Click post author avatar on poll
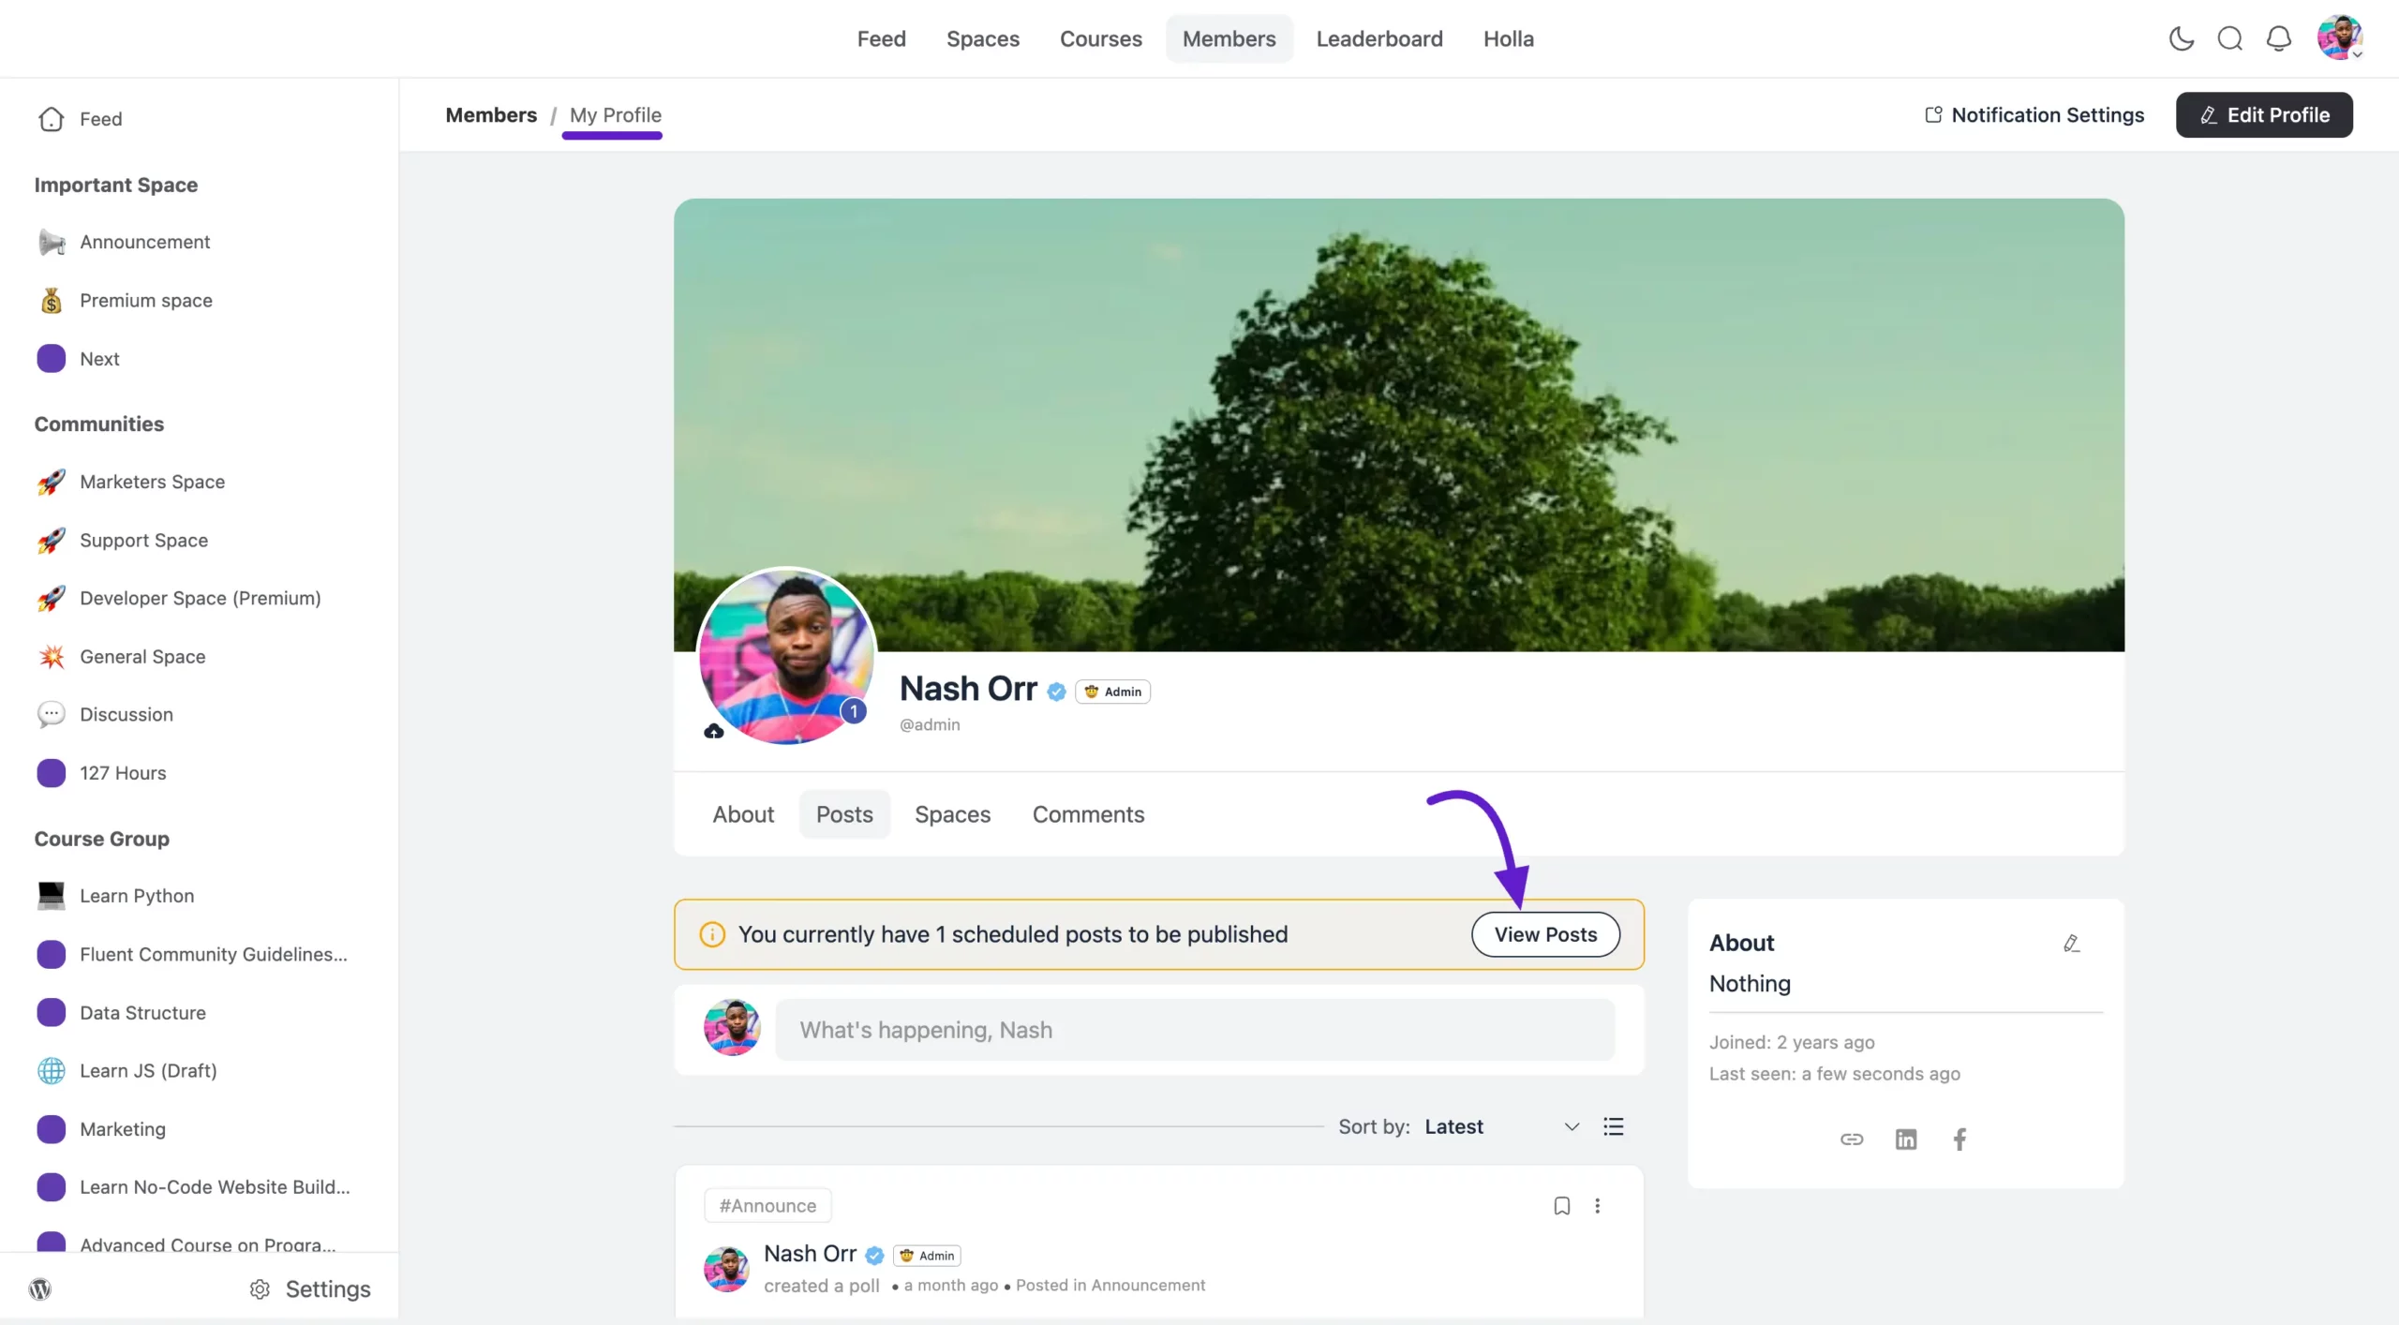Screen dimensions: 2399x1325 click(726, 1269)
